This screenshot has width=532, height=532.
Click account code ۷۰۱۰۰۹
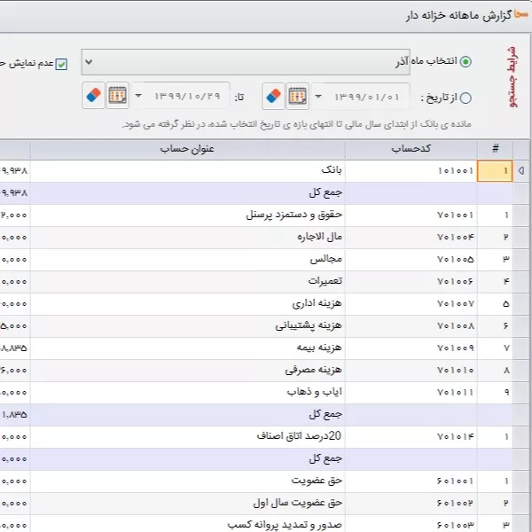tap(456, 348)
